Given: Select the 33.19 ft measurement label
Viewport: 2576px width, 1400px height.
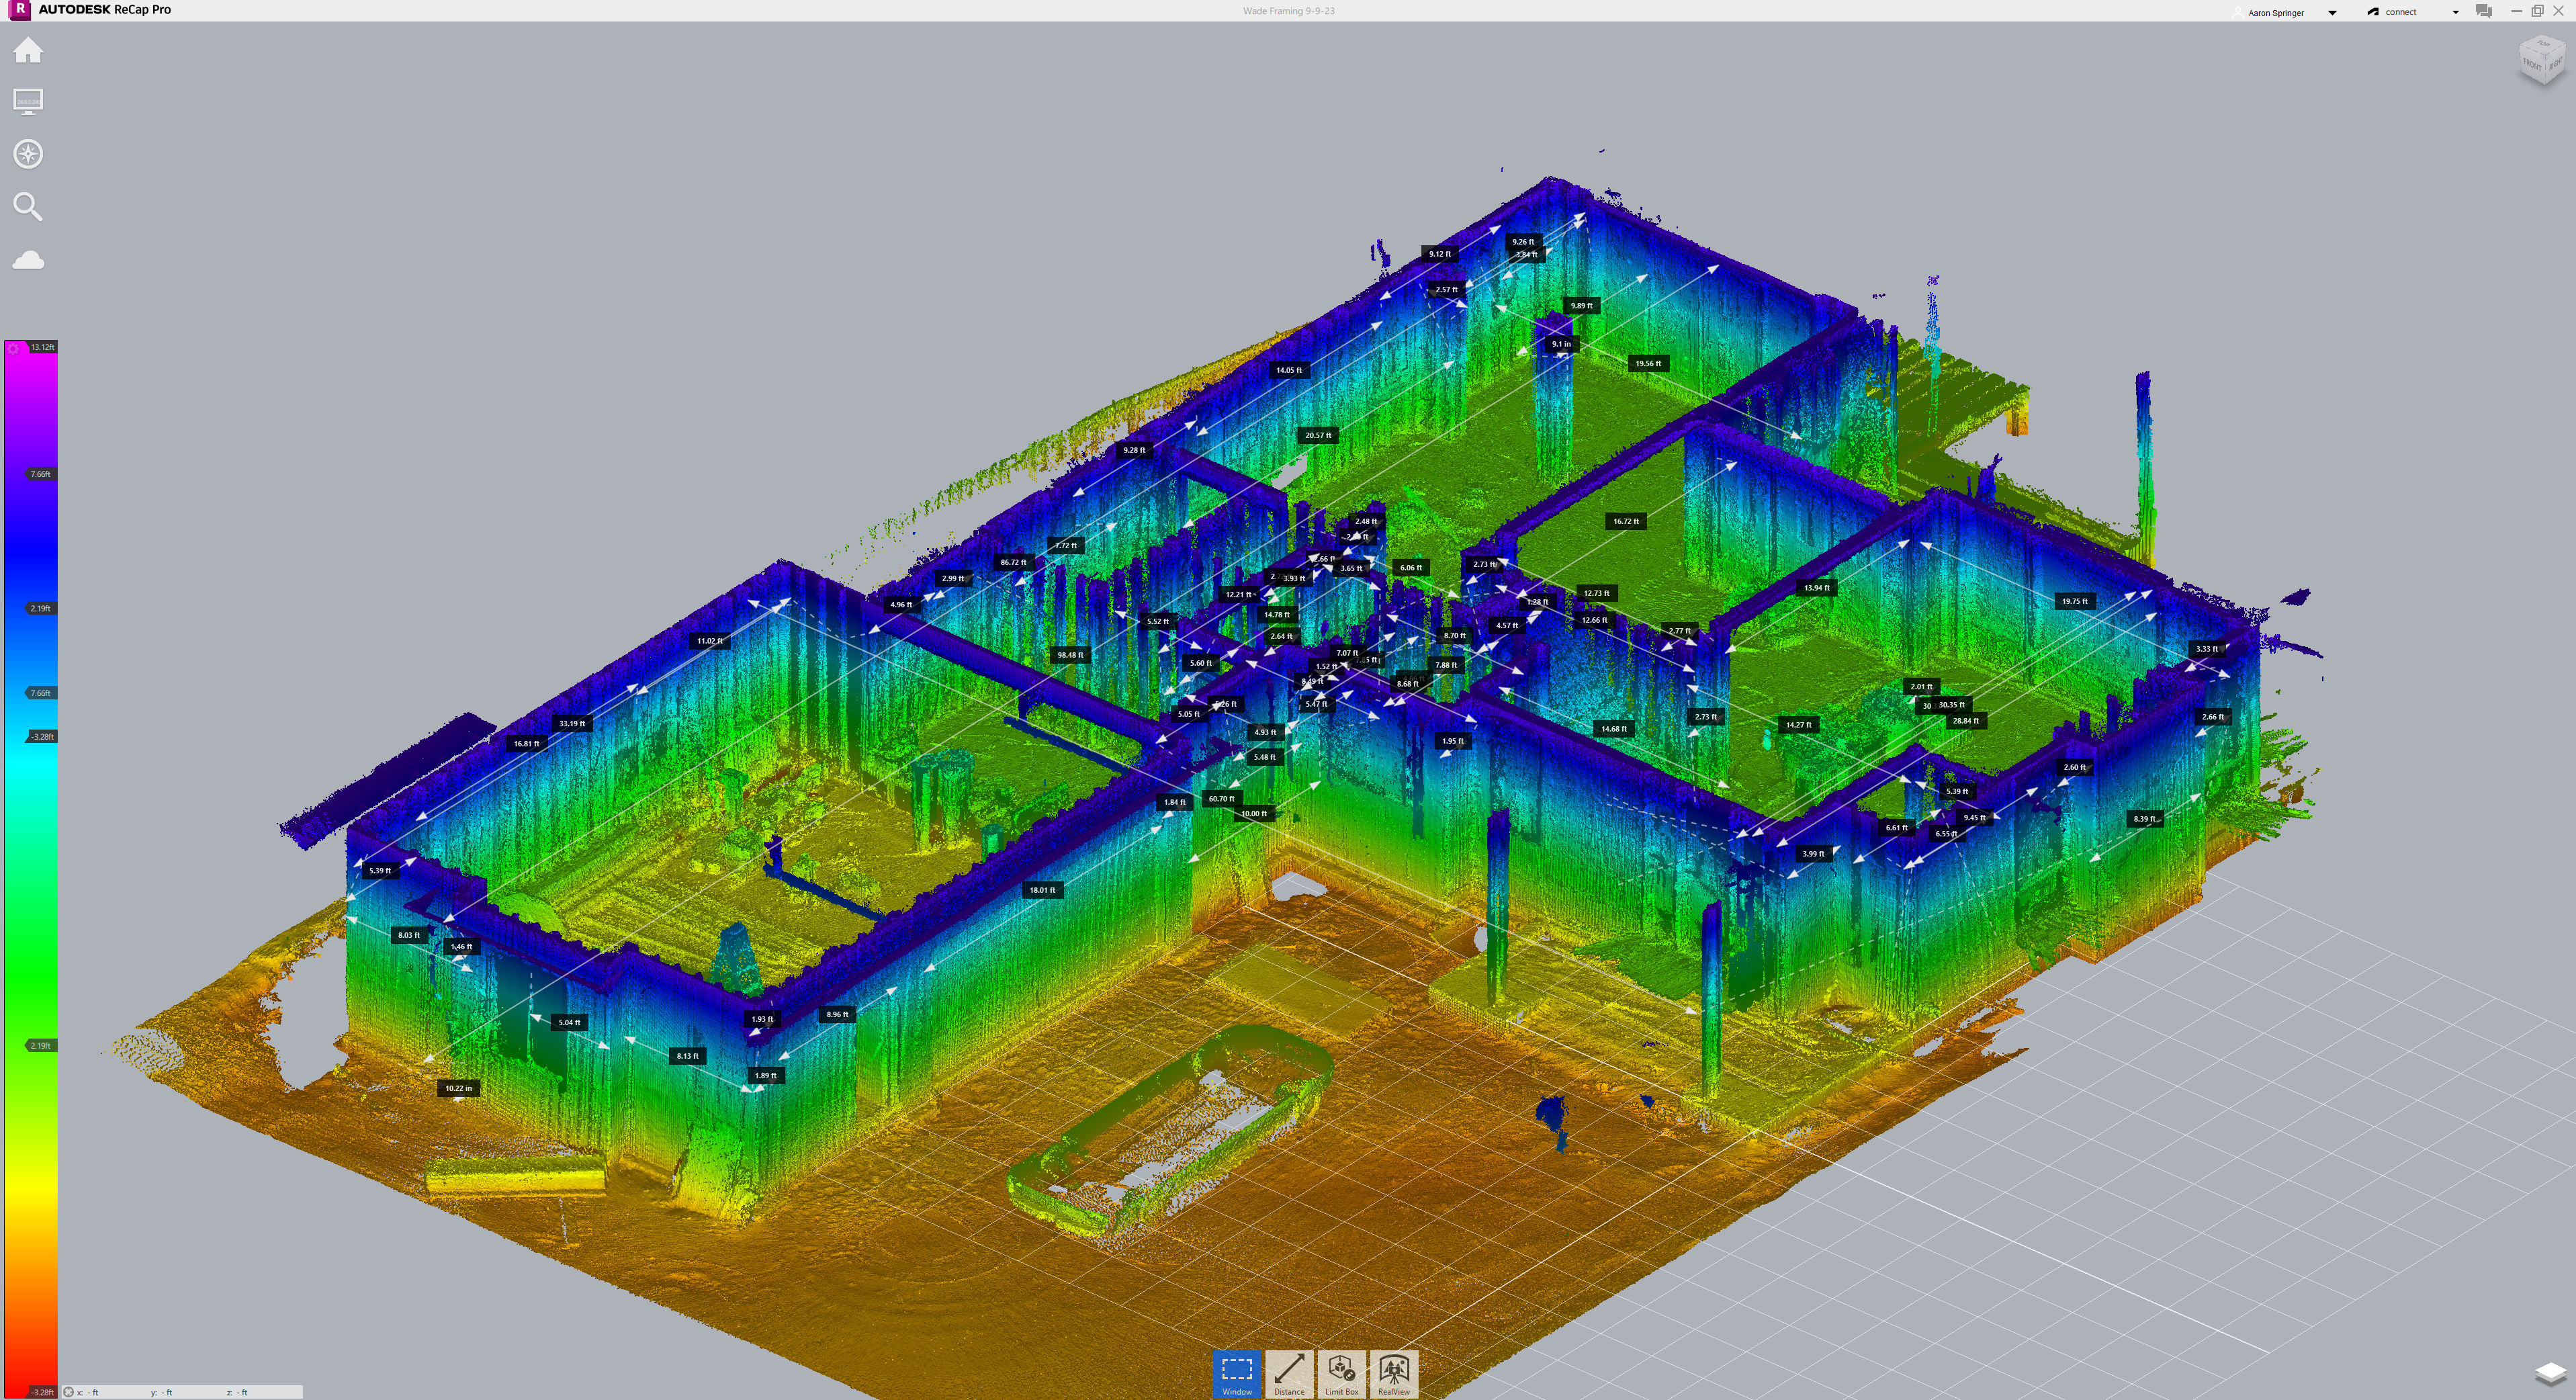Looking at the screenshot, I should click(x=572, y=723).
